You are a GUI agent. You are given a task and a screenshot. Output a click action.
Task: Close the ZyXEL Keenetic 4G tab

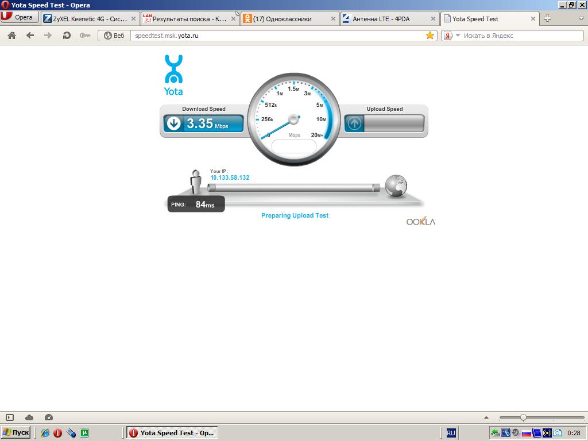coord(133,19)
